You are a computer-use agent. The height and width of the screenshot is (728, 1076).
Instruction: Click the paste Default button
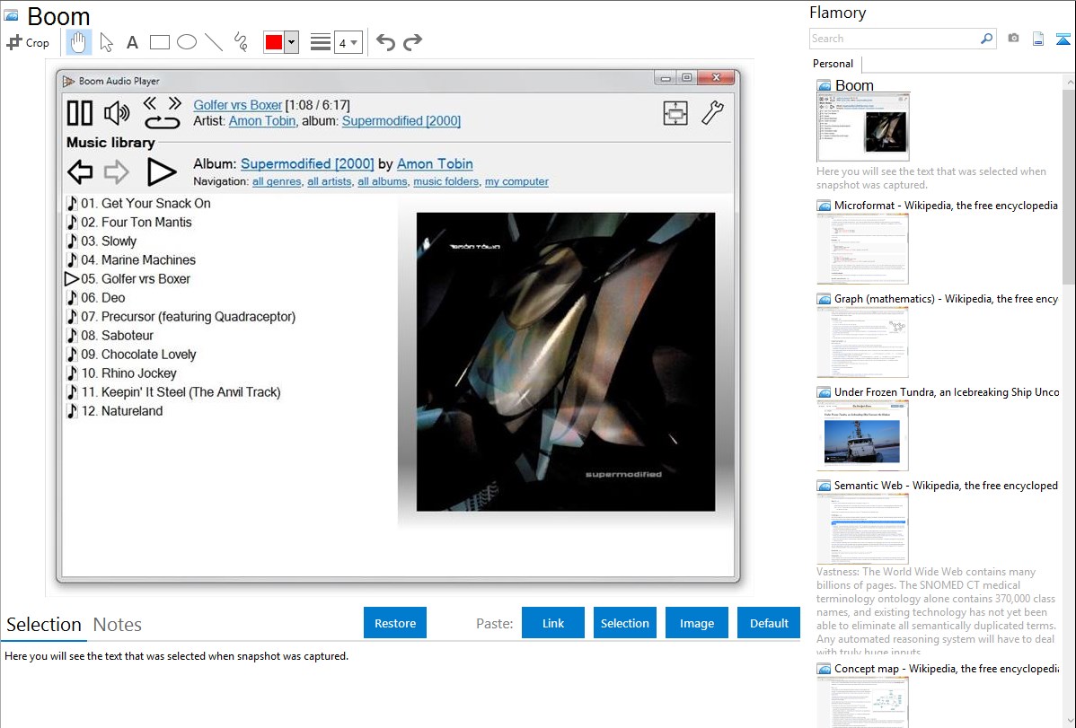[769, 623]
